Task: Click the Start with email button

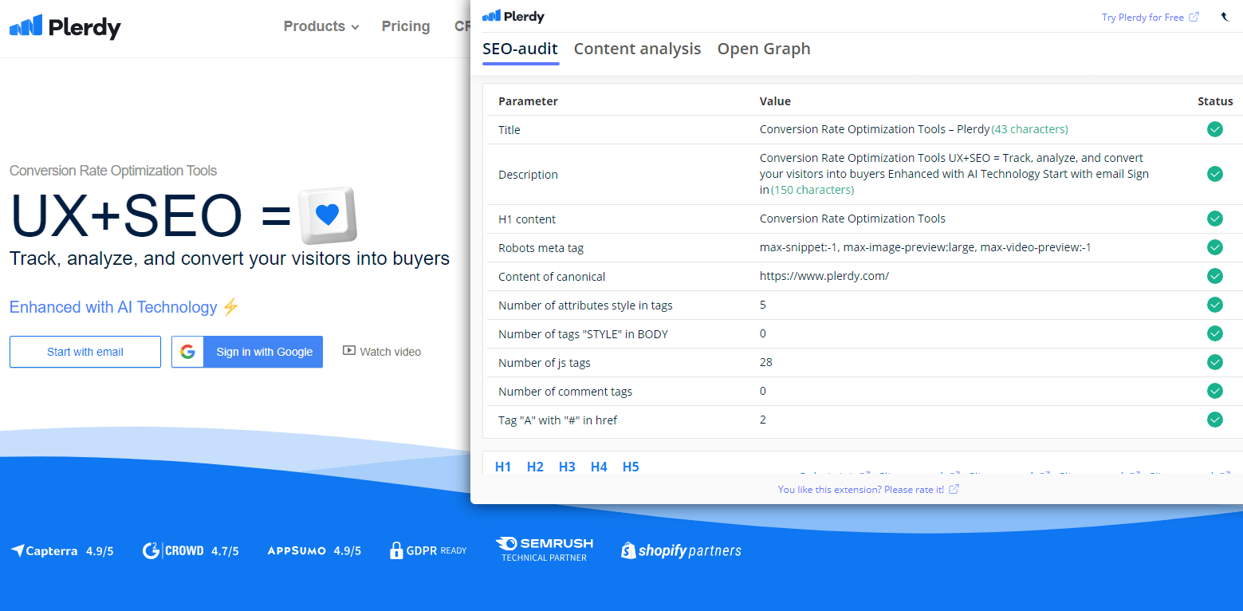Action: tap(85, 352)
